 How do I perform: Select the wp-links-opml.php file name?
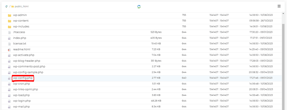26,89
